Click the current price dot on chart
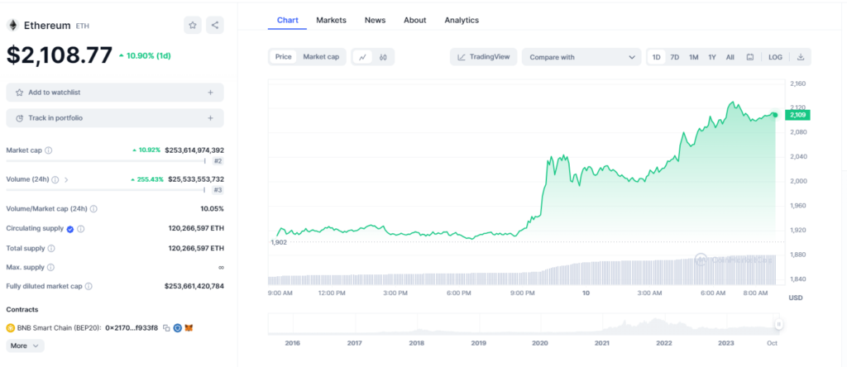The width and height of the screenshot is (847, 367). point(775,114)
